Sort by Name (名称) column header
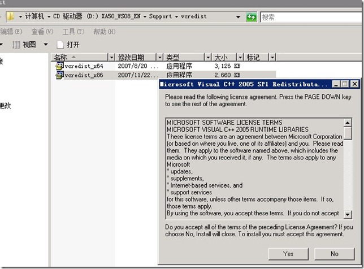Image resolution: width=364 pixels, height=269 pixels. point(80,57)
